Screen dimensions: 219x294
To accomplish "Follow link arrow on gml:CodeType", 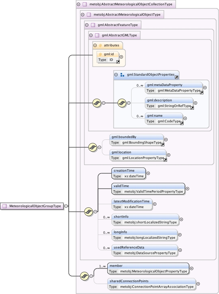I will [182, 124].
